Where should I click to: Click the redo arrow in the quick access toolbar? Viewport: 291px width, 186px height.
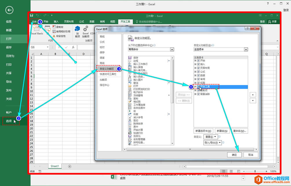coord(45,15)
